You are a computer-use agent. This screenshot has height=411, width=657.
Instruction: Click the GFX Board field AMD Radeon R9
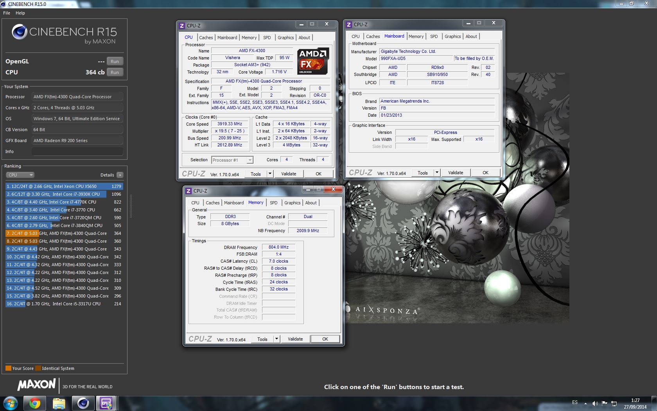point(77,141)
